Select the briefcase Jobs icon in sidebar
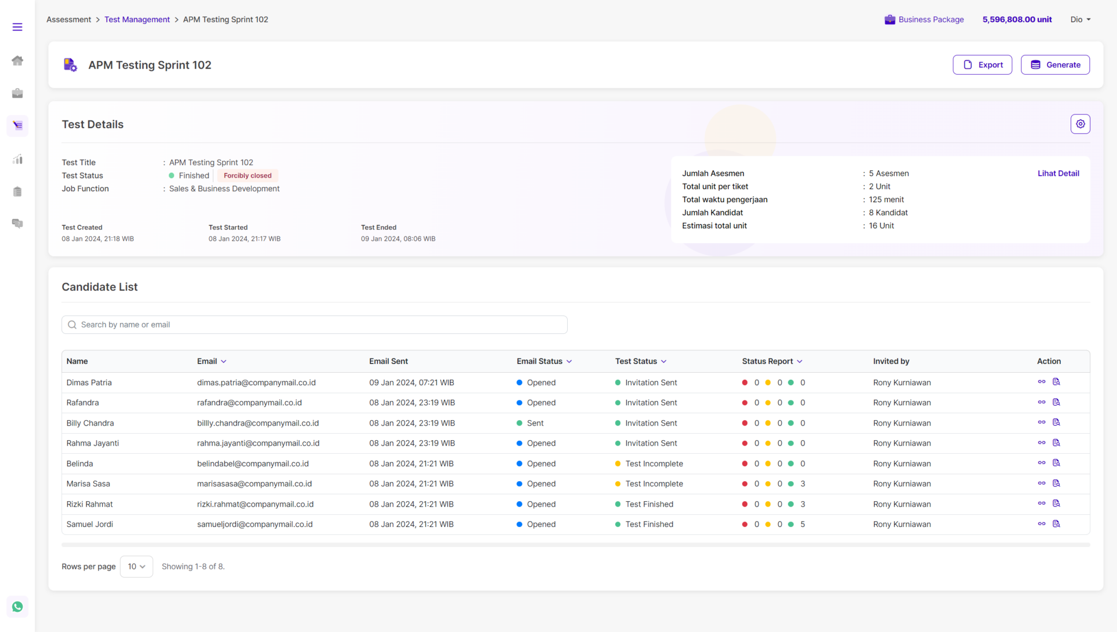The image size is (1117, 632). click(17, 93)
